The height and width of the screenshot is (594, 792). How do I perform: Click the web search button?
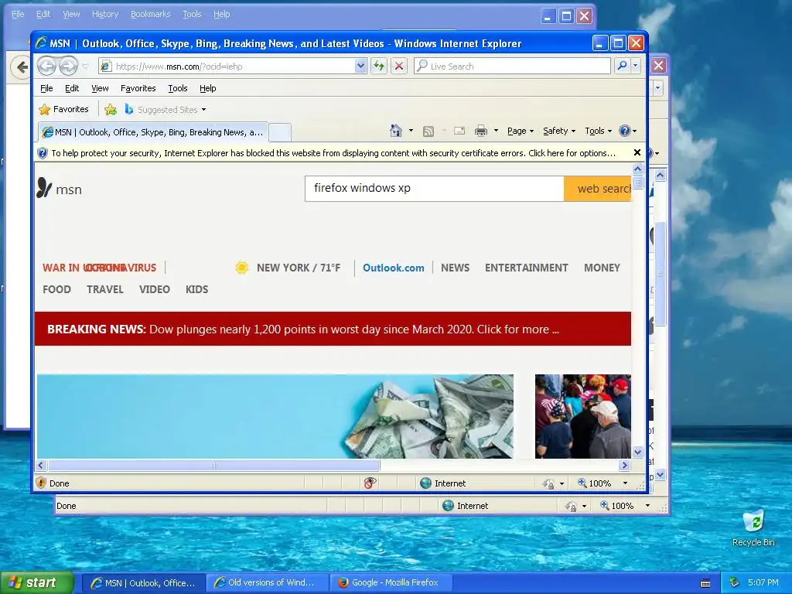(598, 189)
